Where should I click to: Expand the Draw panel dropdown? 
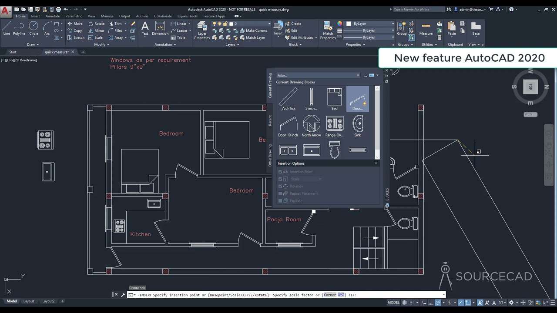(x=33, y=44)
